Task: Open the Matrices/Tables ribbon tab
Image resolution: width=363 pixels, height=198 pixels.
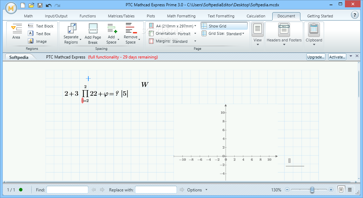Action: [121, 16]
